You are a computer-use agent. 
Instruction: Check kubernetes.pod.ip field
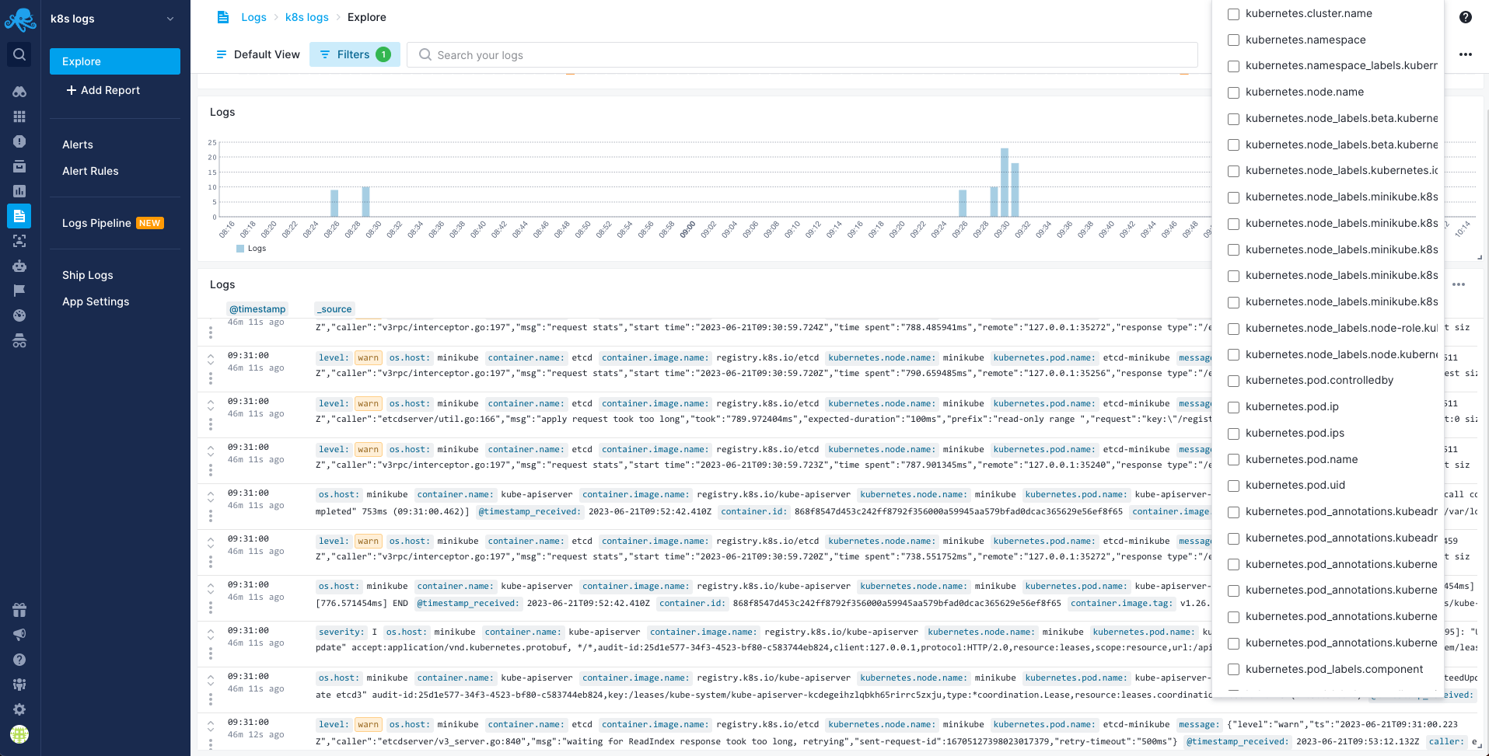[1233, 407]
